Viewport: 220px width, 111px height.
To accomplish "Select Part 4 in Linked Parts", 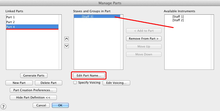I will 10,27.
